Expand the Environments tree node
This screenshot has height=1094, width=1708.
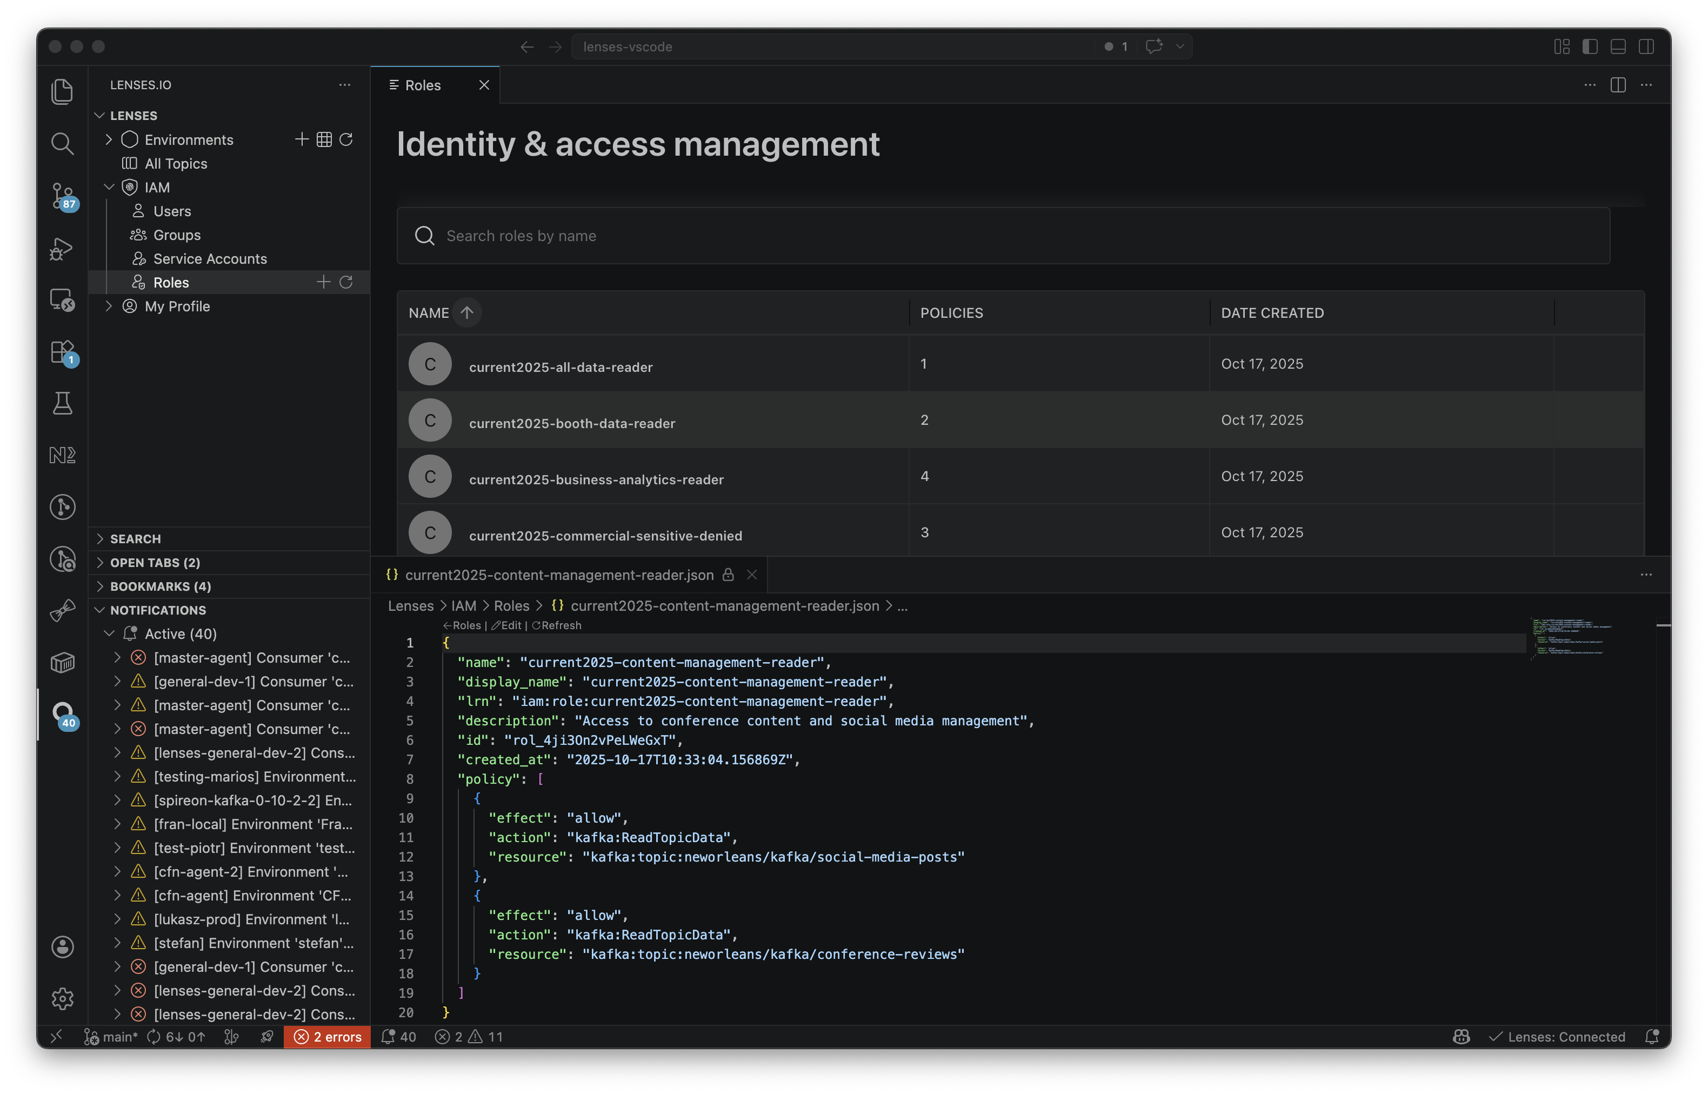tap(109, 139)
